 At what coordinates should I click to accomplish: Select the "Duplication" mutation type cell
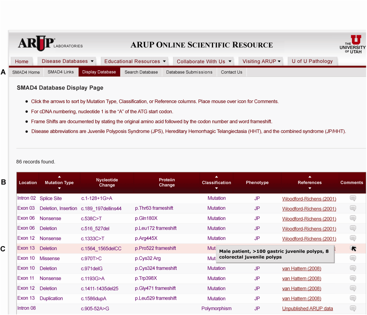(x=51, y=298)
